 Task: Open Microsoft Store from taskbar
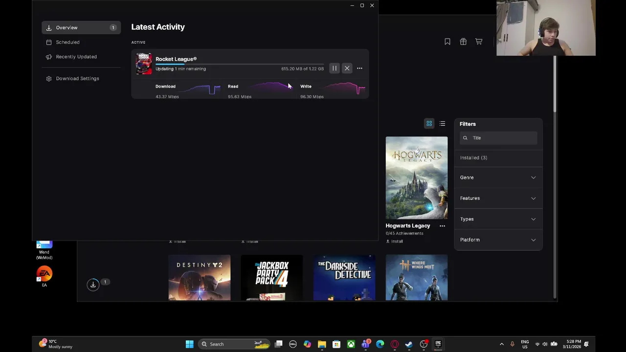336,344
